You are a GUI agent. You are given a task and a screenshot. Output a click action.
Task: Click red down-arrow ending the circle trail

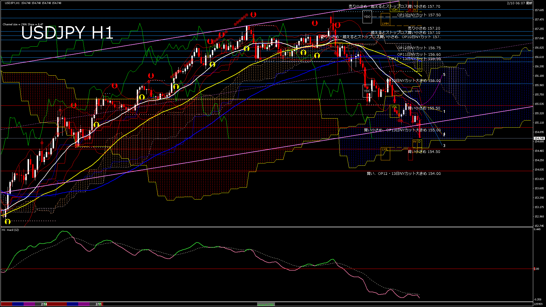pyautogui.click(x=253, y=14)
